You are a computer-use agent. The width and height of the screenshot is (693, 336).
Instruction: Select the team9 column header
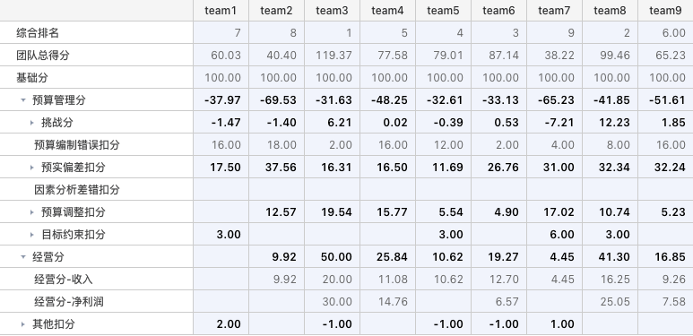tap(665, 11)
